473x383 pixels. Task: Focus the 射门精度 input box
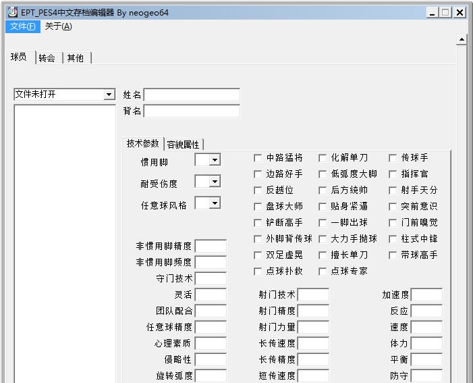tap(314, 311)
